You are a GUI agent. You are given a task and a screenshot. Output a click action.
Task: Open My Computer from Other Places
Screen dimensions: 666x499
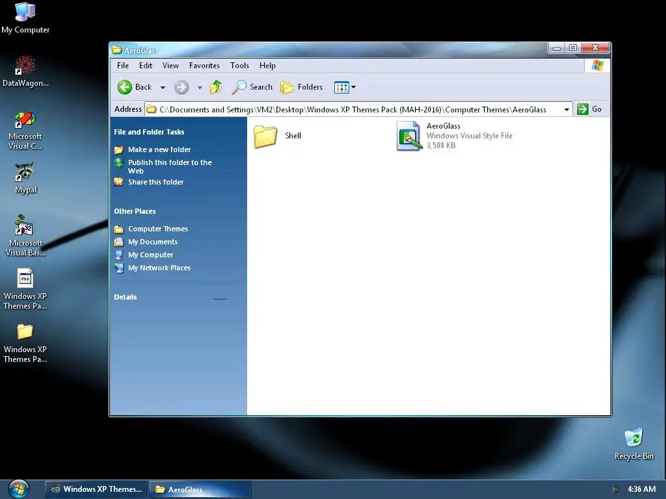151,255
